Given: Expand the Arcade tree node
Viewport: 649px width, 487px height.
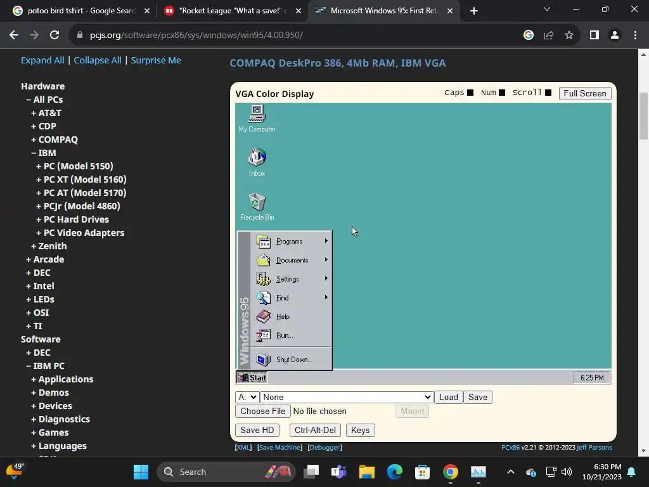Looking at the screenshot, I should tap(45, 259).
